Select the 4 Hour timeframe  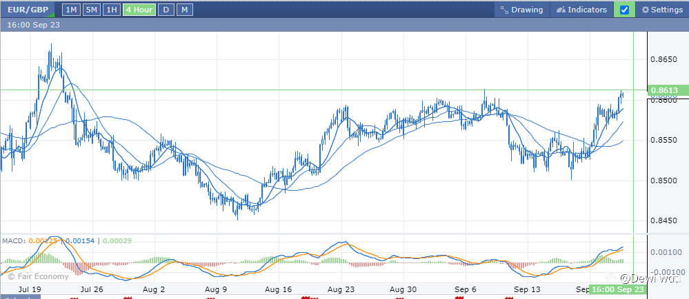pos(139,10)
